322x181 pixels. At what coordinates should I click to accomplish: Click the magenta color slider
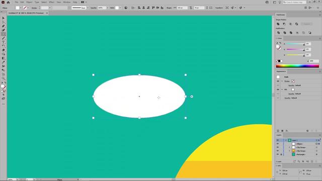[x=295, y=49]
